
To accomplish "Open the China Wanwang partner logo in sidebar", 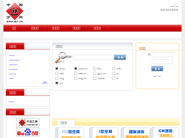I will click(28, 123).
